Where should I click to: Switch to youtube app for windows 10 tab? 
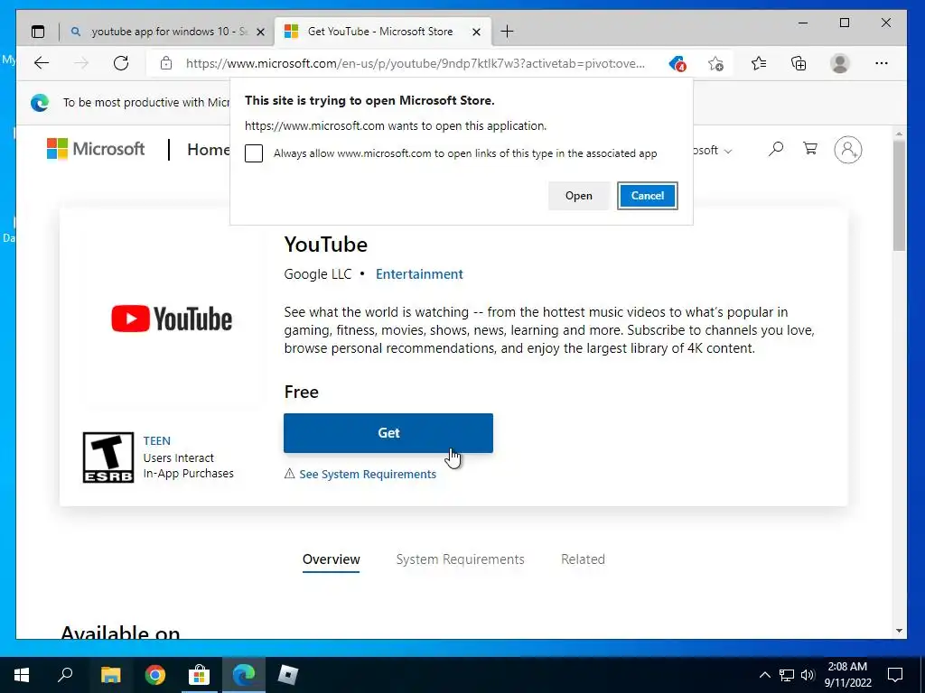pos(167,32)
